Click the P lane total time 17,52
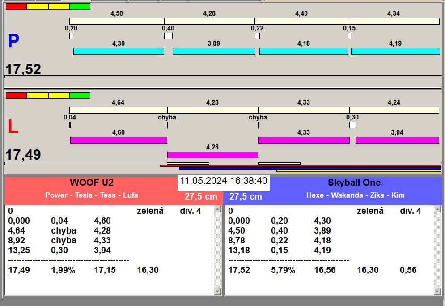This screenshot has width=445, height=306. (23, 69)
